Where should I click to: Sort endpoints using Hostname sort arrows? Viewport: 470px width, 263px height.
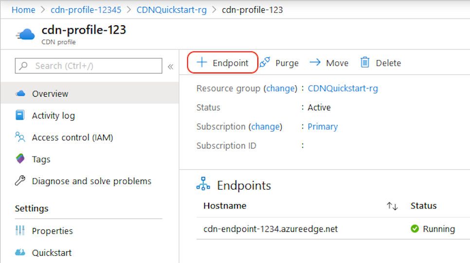click(392, 206)
